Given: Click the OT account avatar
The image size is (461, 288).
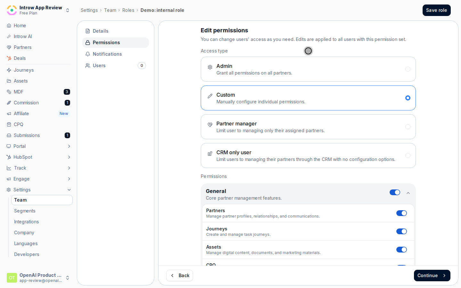Looking at the screenshot, I should point(12,278).
